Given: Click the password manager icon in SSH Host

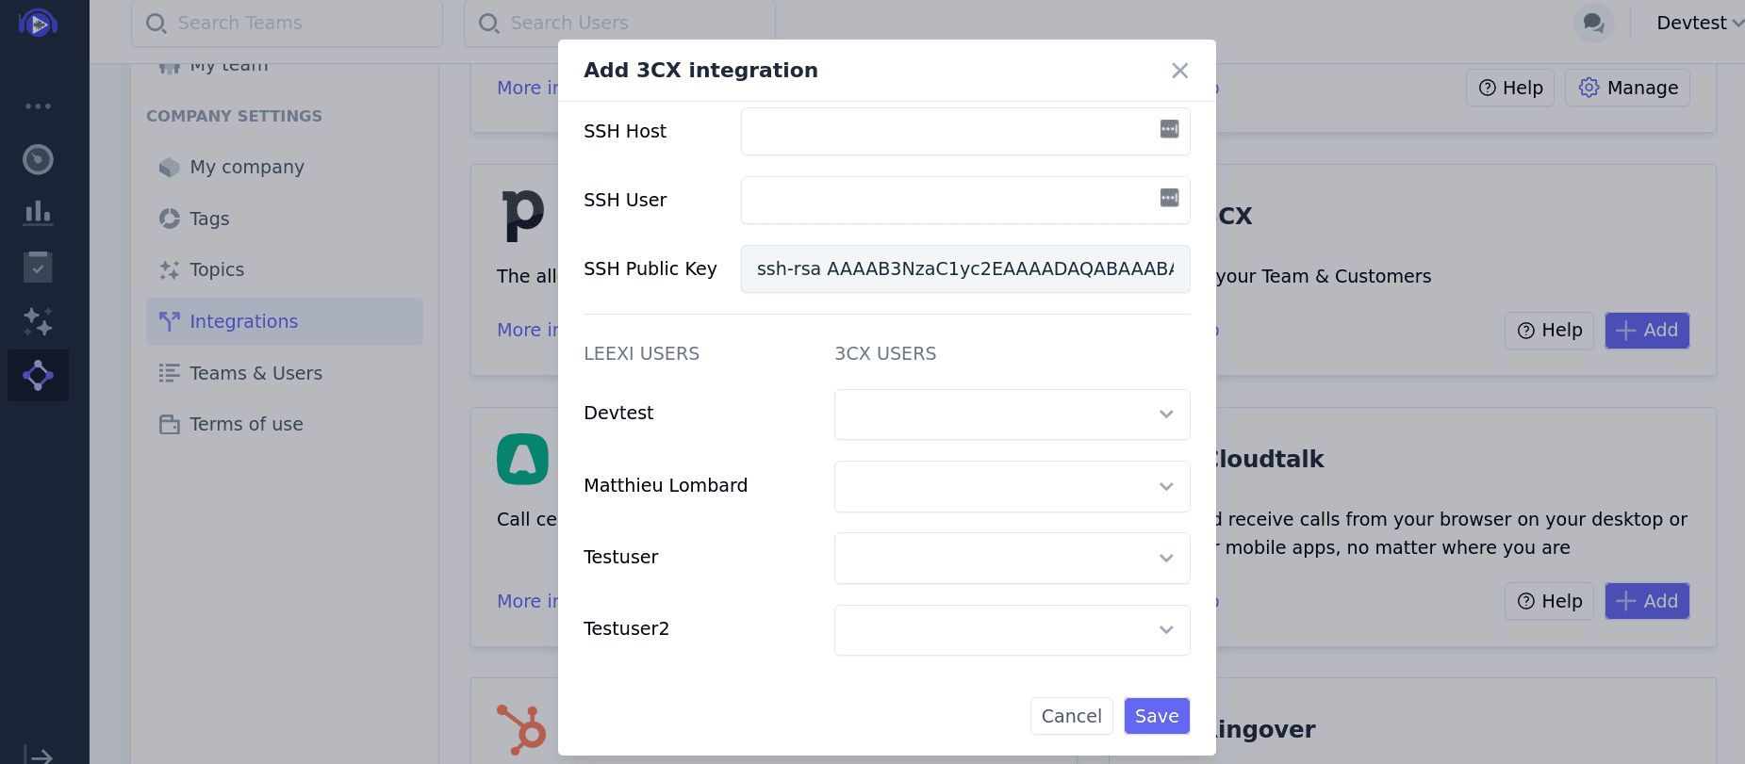Looking at the screenshot, I should tap(1169, 129).
